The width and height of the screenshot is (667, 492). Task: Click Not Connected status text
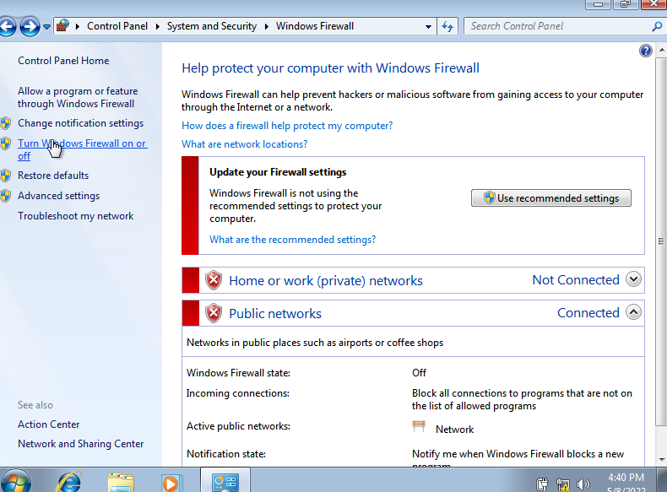(576, 280)
